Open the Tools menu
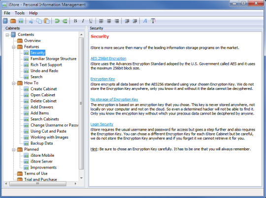266x198 pixels. tap(20, 13)
